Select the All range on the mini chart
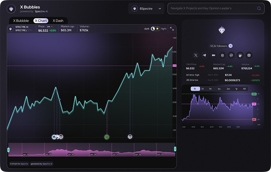Image resolution: width=271 pixels, height=172 pixels. coord(244,89)
